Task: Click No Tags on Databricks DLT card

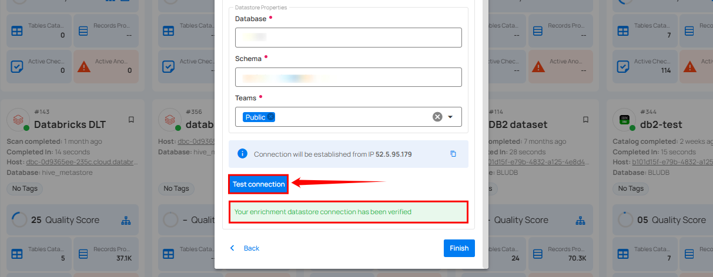Action: point(25,188)
